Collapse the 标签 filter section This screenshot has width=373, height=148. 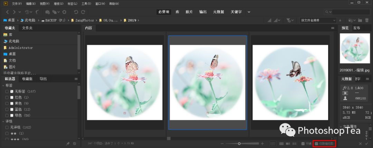tap(3, 85)
